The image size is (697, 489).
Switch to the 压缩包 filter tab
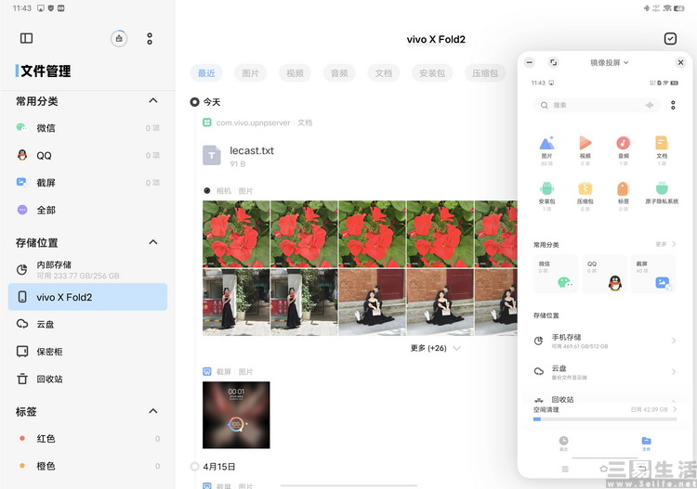(x=485, y=73)
